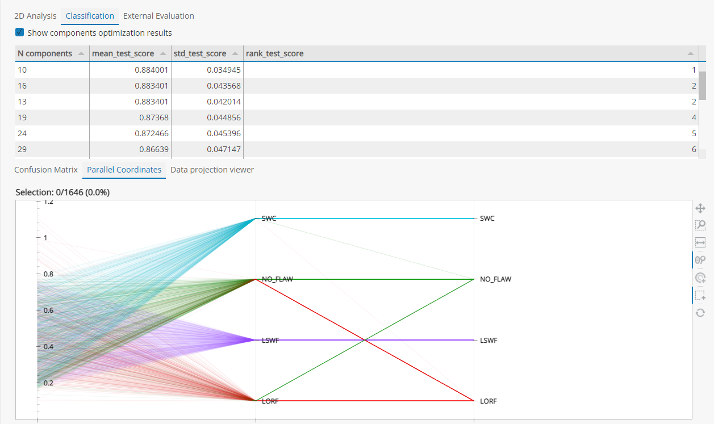The width and height of the screenshot is (714, 424).
Task: Click mean score value 0.86639
Action: tap(154, 149)
